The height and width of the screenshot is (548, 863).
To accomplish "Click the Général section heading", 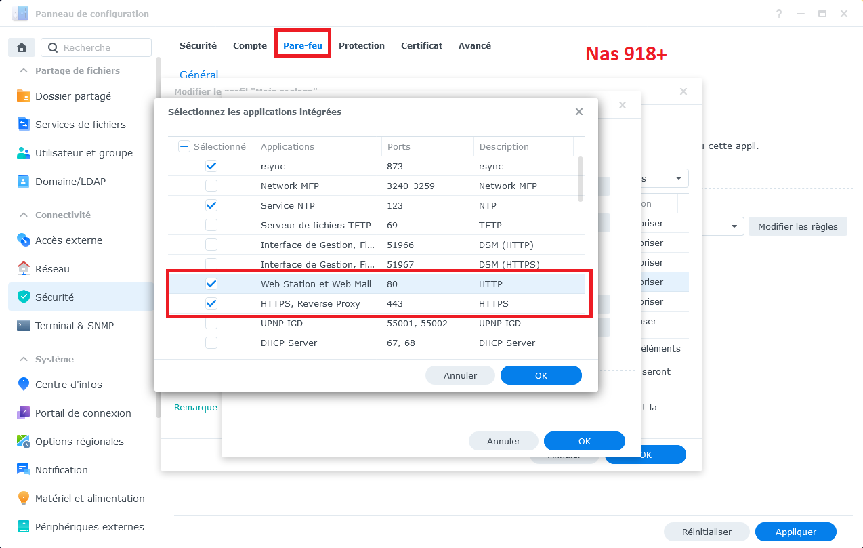I will pos(199,75).
